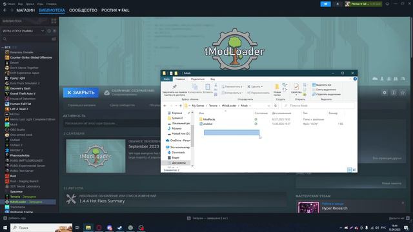
Task: Click the ЗАКРЫТЬ stop game button
Action: pos(81,93)
